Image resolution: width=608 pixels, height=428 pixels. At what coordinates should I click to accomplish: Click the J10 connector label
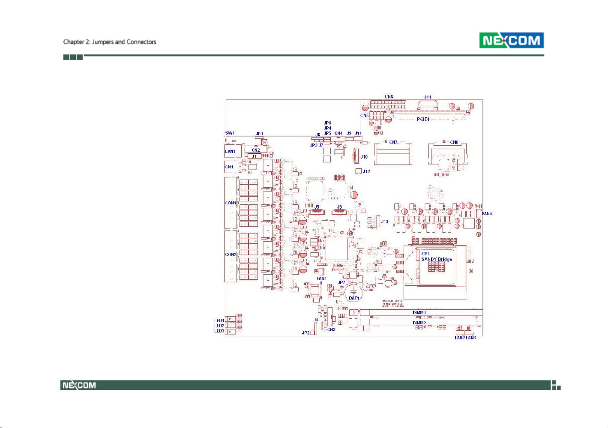(364, 157)
